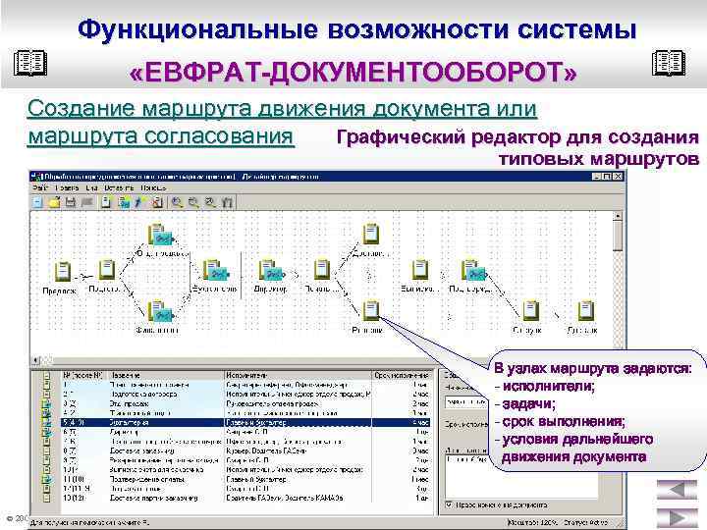Select the upper 'Доставк' node after Печать
Screen dimensions: 707x530
tap(371, 235)
